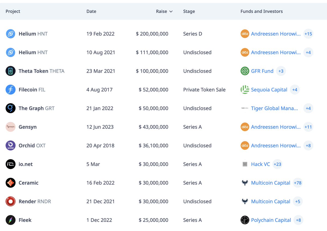Click the a16z logo in the Series D Helium row
327x231 pixels.
click(245, 34)
